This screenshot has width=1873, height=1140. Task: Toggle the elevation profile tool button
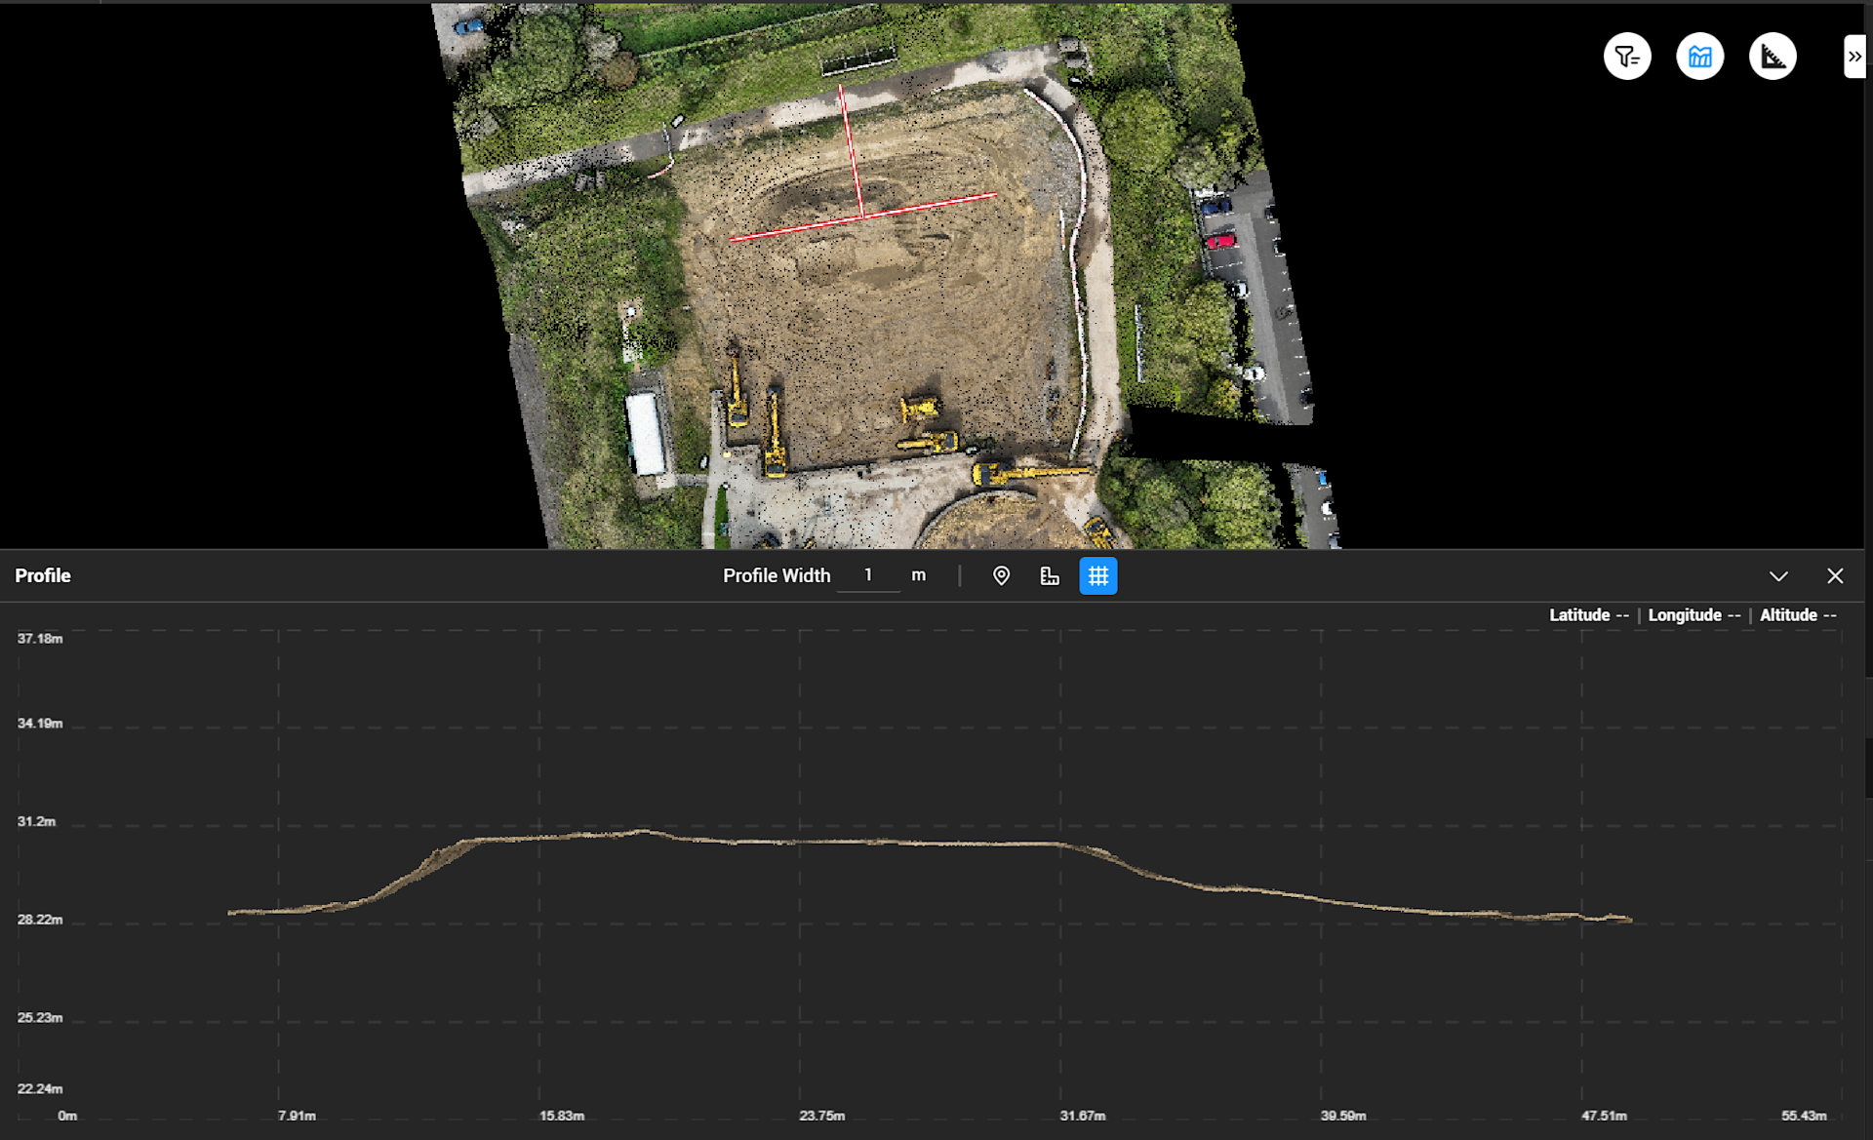point(1699,57)
